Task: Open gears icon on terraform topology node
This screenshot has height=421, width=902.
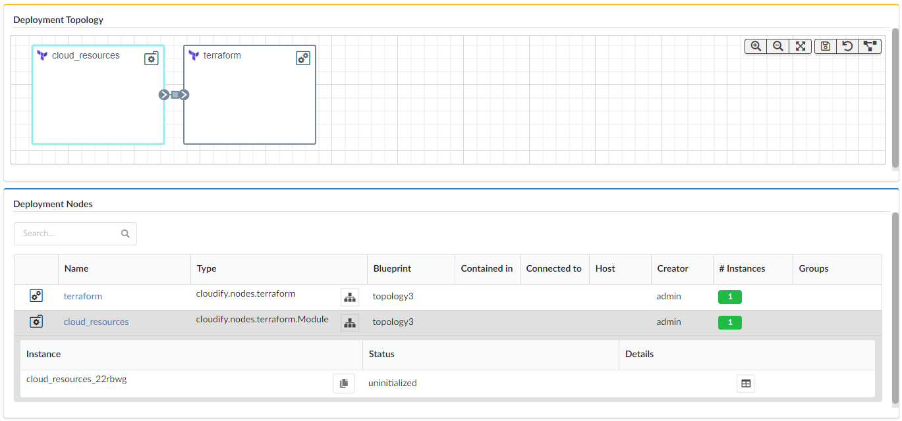Action: pyautogui.click(x=303, y=59)
